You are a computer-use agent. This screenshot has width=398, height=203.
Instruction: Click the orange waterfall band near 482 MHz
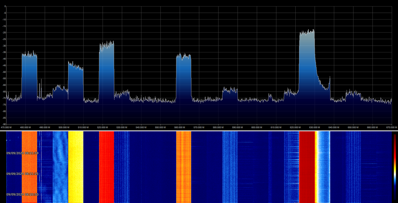29,167
